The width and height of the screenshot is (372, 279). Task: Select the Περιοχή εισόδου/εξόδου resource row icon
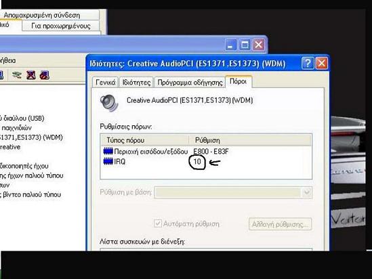pos(108,151)
